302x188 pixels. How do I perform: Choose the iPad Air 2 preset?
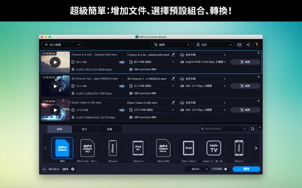138,148
